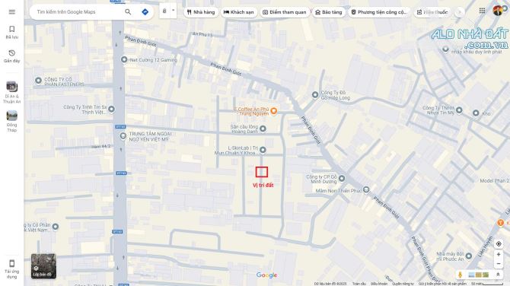Switch map layer via Lớp bản đồ thumbnail
Screen dimensions: 510x286
point(43,266)
